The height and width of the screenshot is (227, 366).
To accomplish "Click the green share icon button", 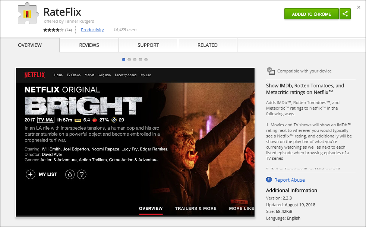I will [345, 14].
